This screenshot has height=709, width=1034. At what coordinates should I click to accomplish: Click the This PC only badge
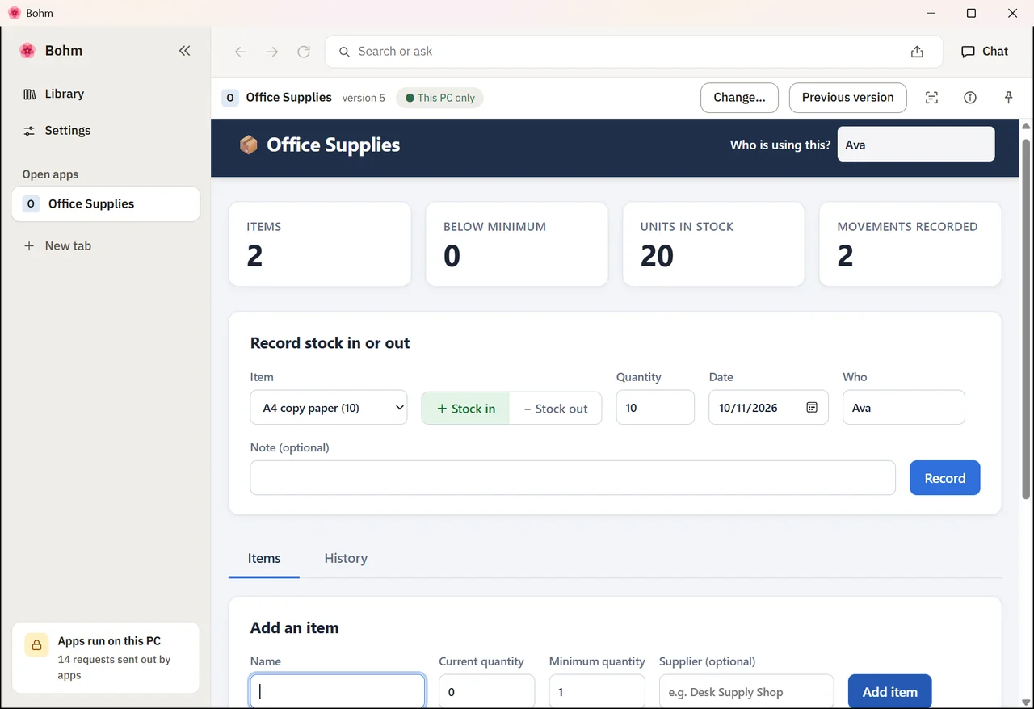(x=440, y=98)
